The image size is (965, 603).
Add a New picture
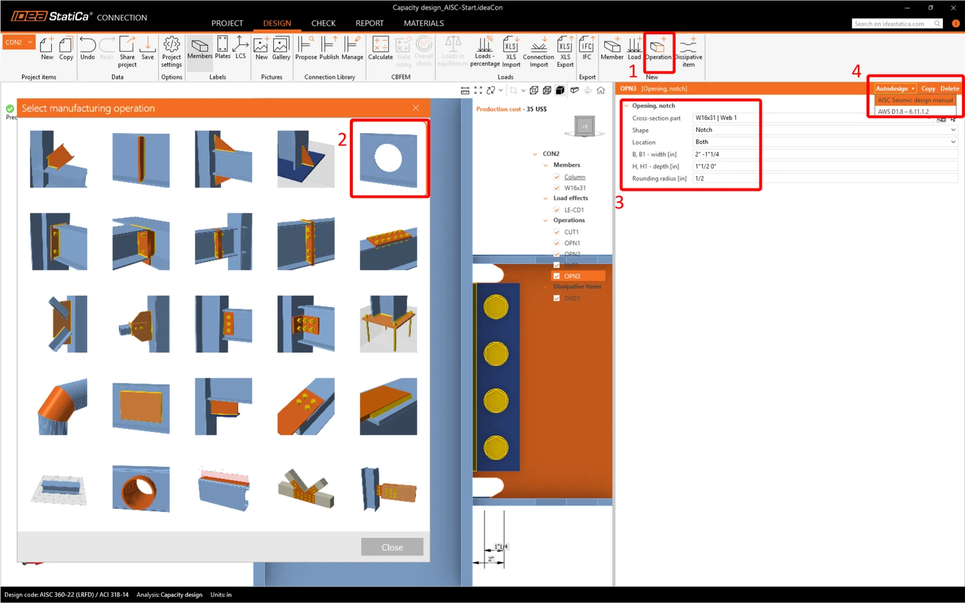261,48
